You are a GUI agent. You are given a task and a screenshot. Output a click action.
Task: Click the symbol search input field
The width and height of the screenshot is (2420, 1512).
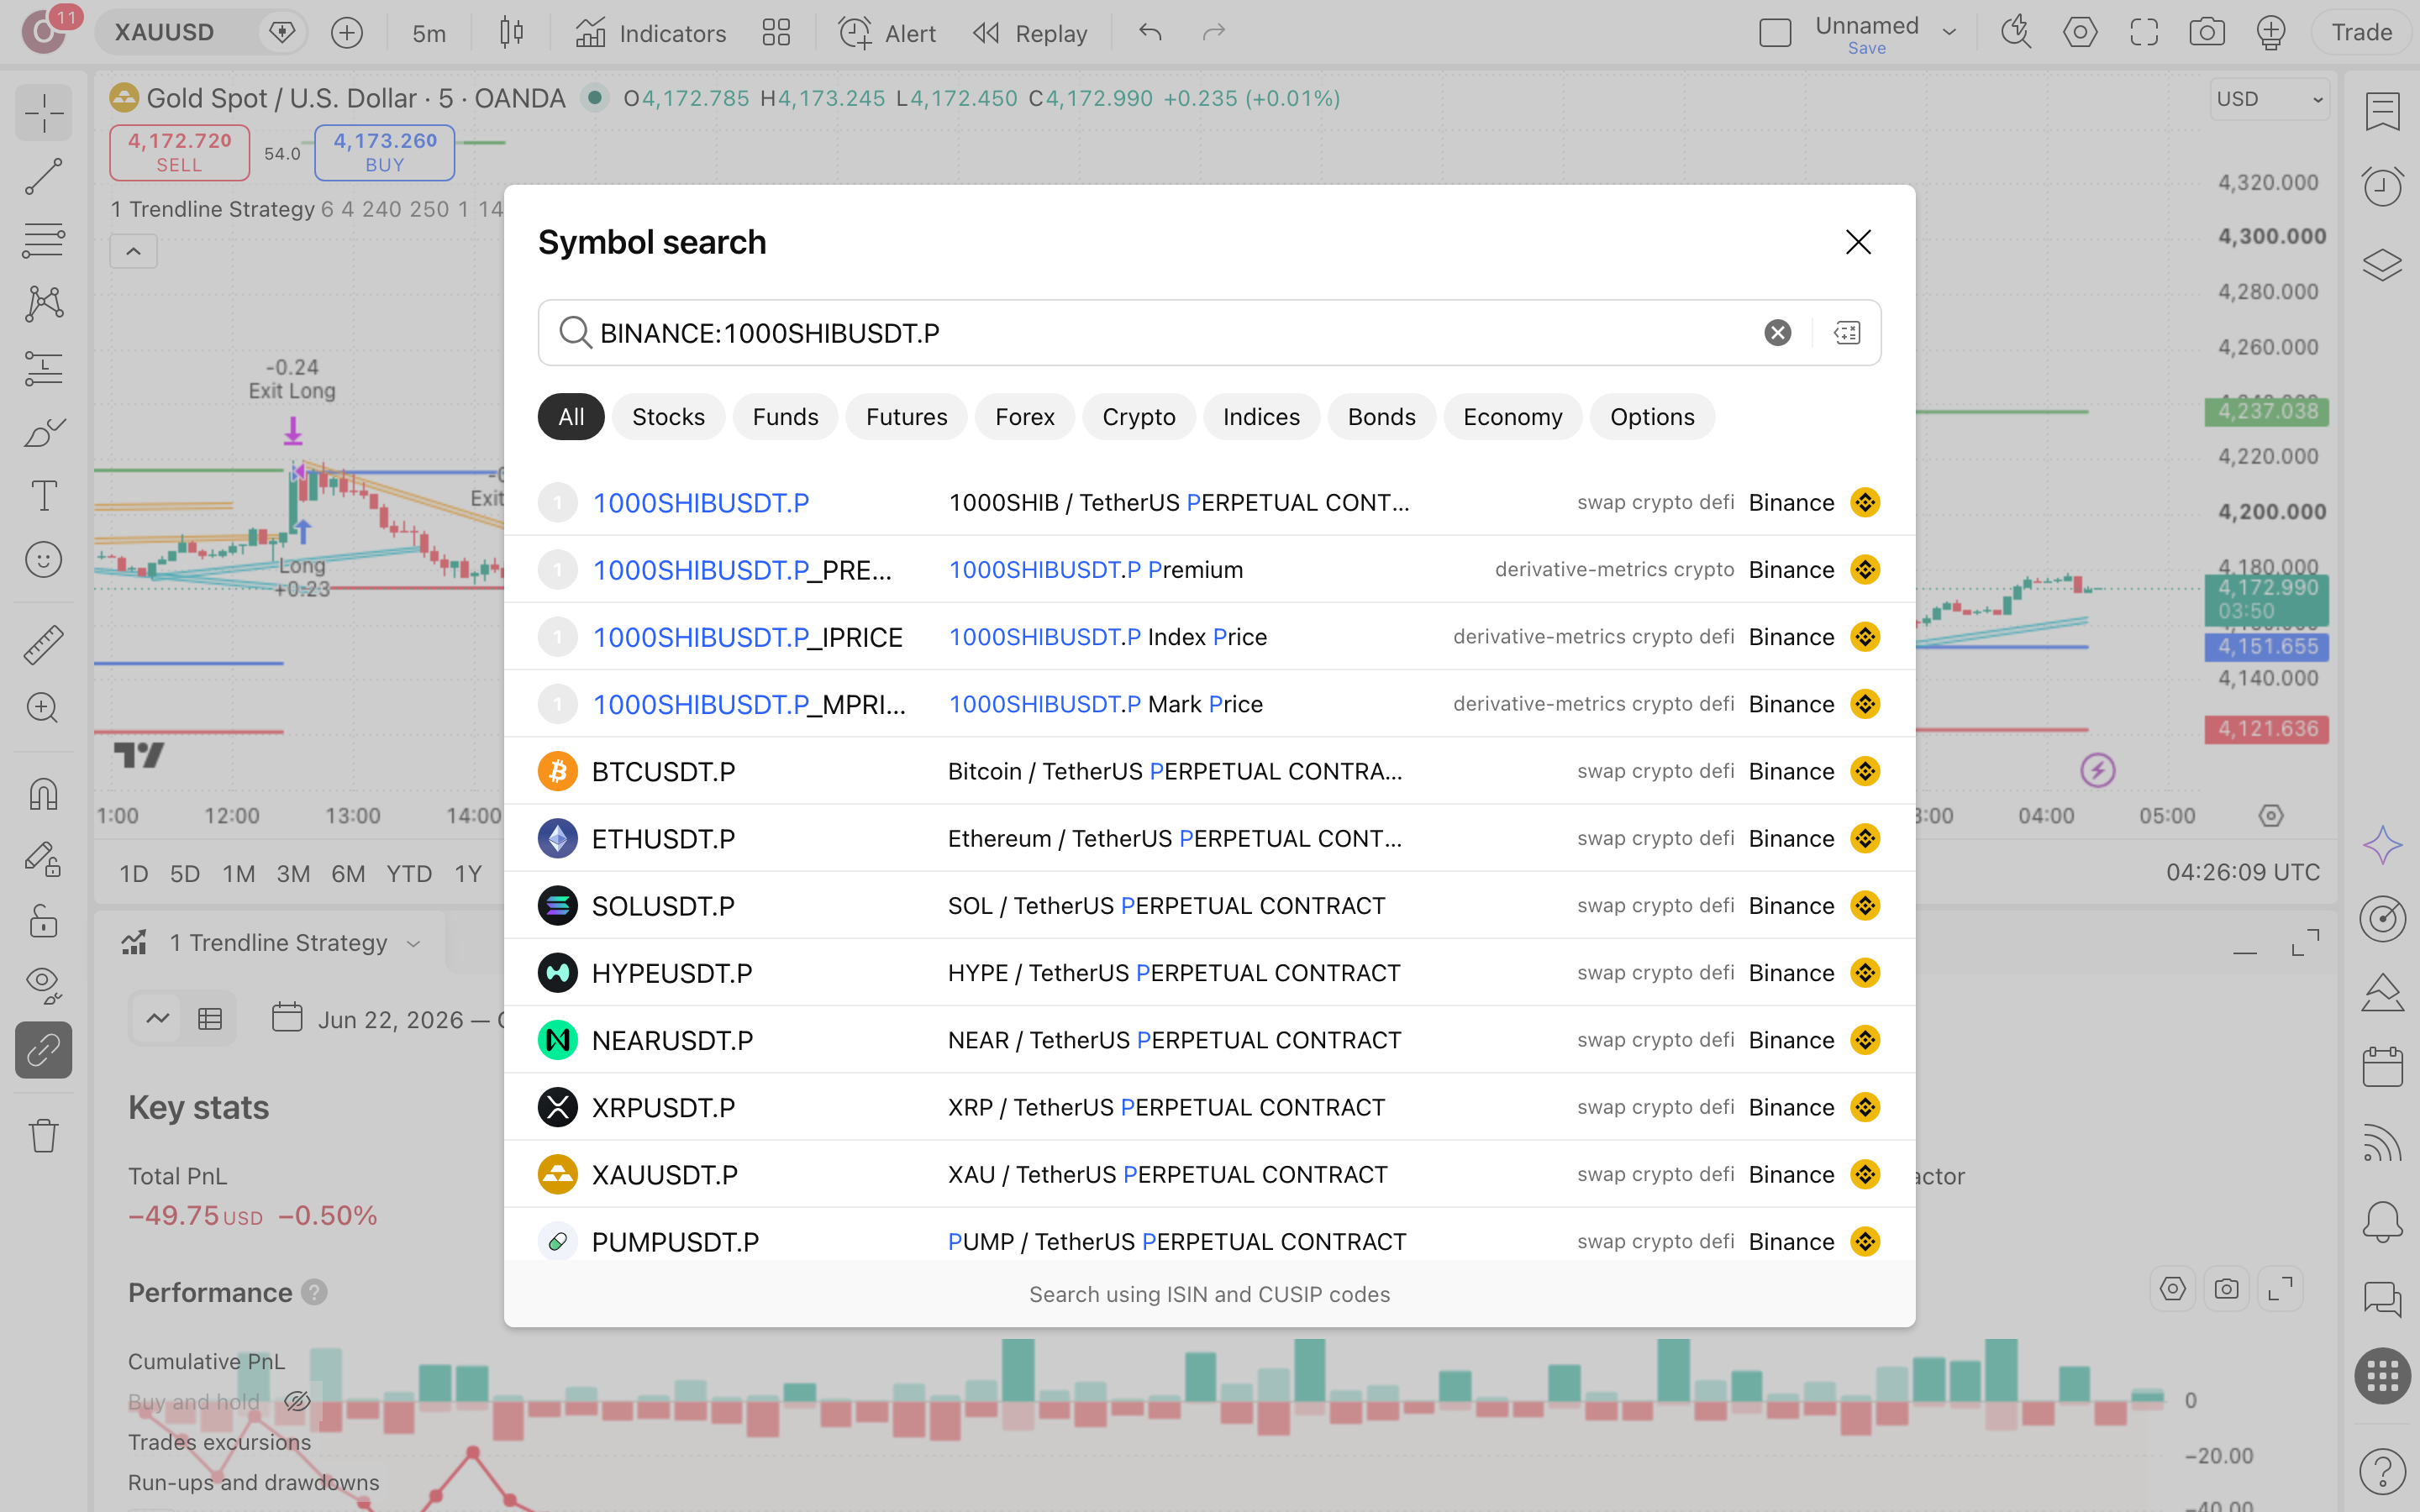click(x=1160, y=333)
